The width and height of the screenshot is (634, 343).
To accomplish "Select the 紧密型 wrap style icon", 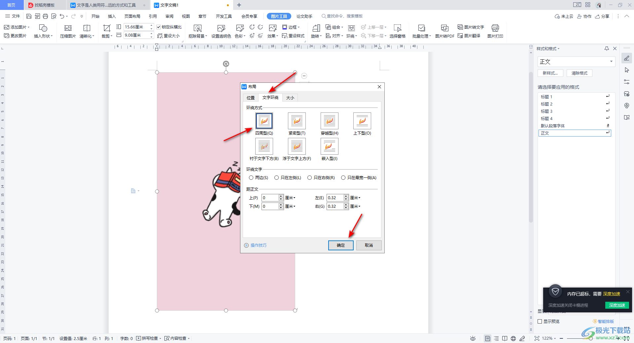I will [x=297, y=121].
